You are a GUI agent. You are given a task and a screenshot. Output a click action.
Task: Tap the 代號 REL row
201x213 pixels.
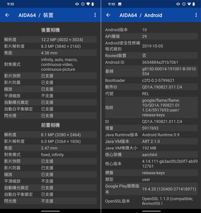(151, 94)
